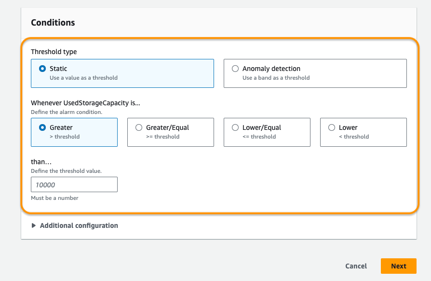Screen dimensions: 431x281
Task: Click 'Whenever UsedStorageCapacity is...' text
Action: pos(85,103)
